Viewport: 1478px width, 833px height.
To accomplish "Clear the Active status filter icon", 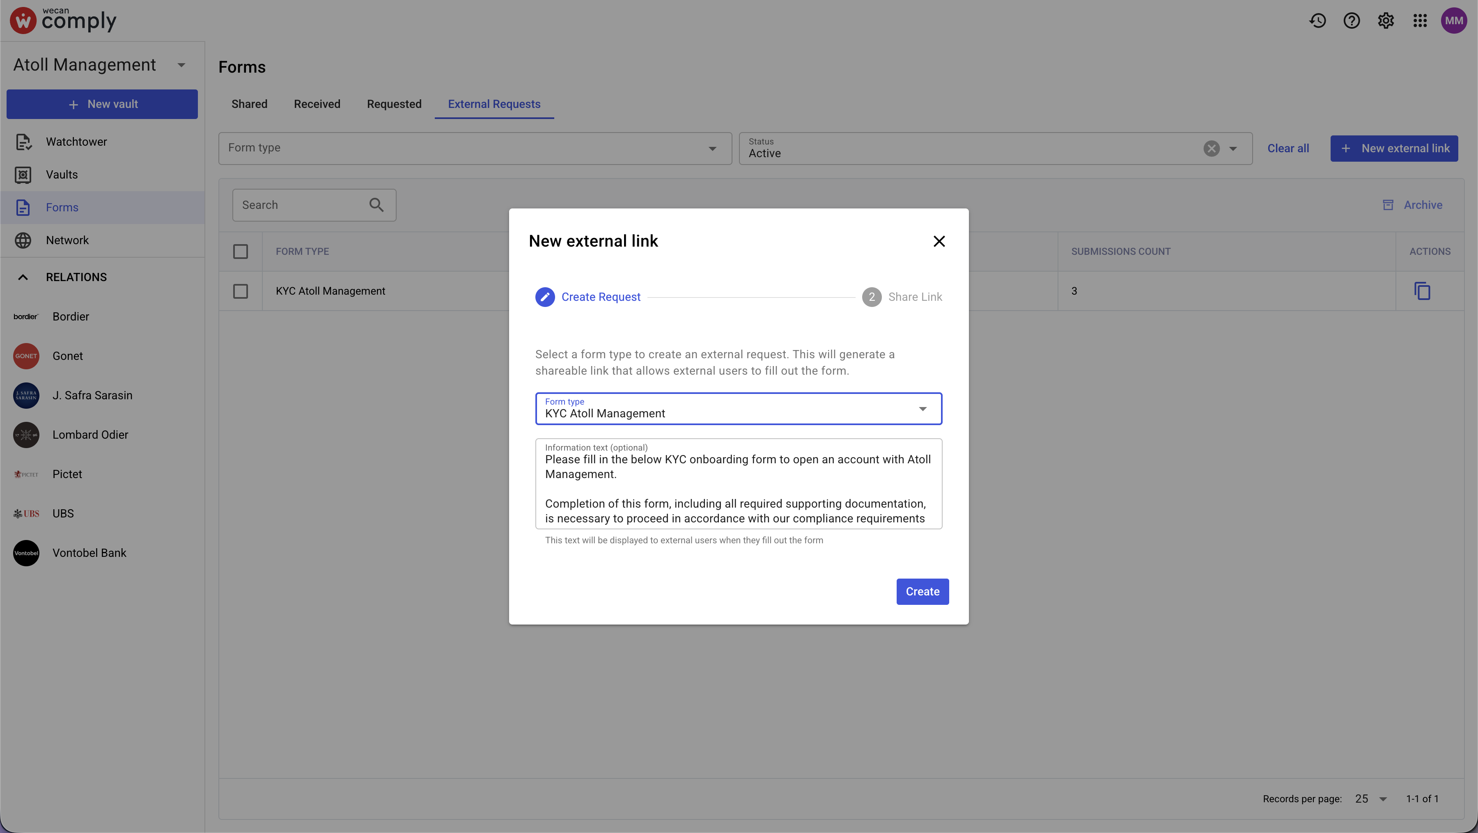I will click(1211, 149).
